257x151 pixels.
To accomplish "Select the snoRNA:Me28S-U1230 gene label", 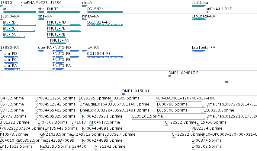I will (41, 3).
